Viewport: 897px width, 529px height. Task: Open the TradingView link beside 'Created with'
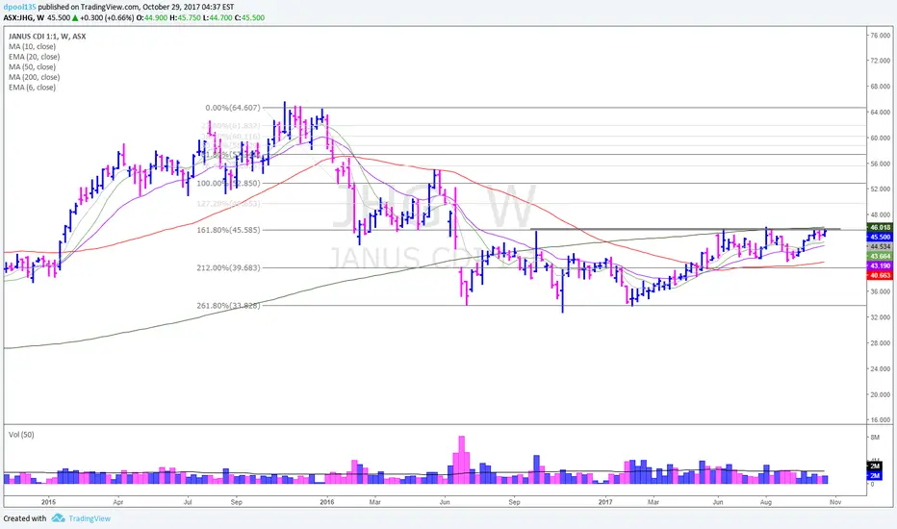(90, 518)
